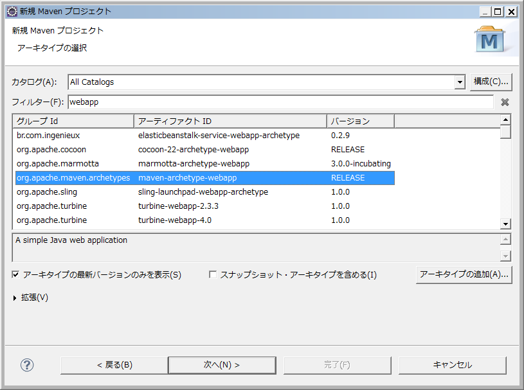This screenshot has width=524, height=390.
Task: Sort by アーティファクト ID column header
Action: [x=230, y=121]
